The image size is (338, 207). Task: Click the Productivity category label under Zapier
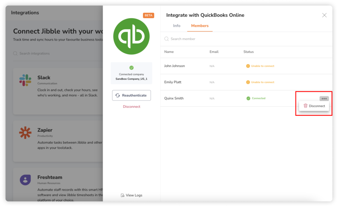click(45, 136)
